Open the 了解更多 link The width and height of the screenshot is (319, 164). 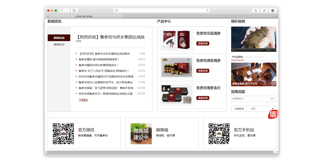pyautogui.click(x=83, y=100)
